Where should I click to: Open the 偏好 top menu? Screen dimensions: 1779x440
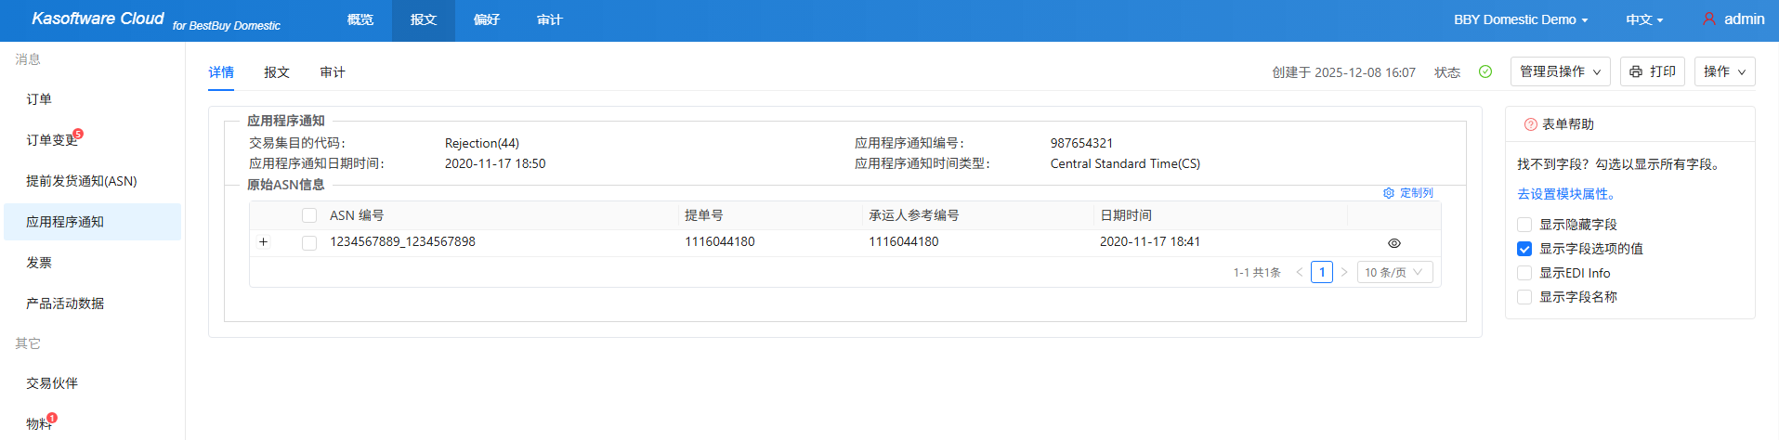(x=487, y=19)
